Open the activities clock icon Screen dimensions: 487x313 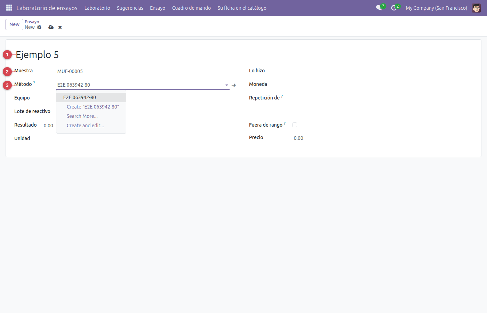pos(394,8)
